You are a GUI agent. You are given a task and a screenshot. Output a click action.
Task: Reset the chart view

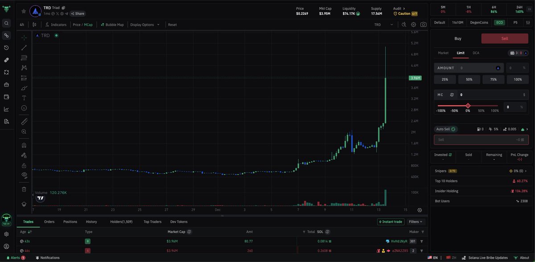coord(173,25)
